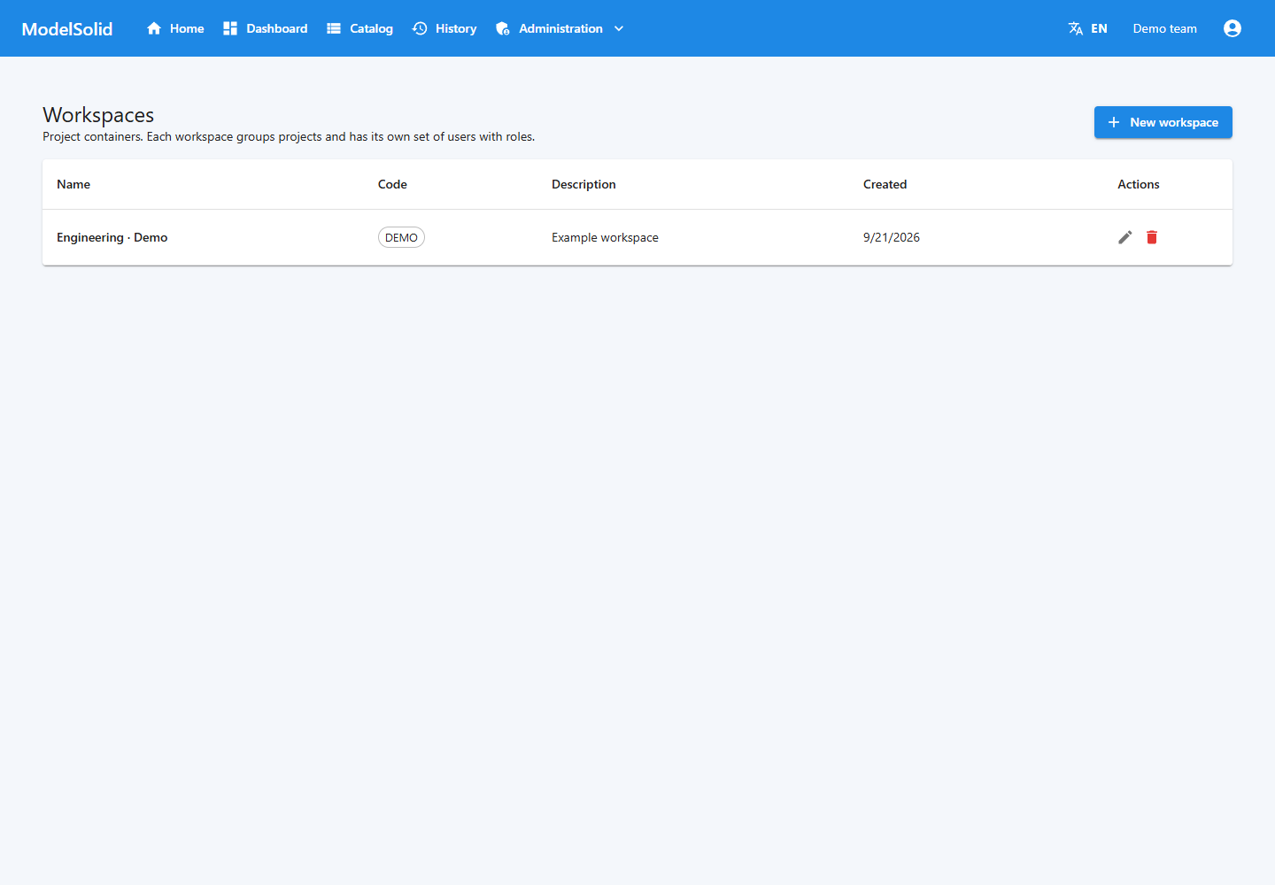Expand the Administration dropdown menu
The image size is (1275, 885).
pos(560,28)
